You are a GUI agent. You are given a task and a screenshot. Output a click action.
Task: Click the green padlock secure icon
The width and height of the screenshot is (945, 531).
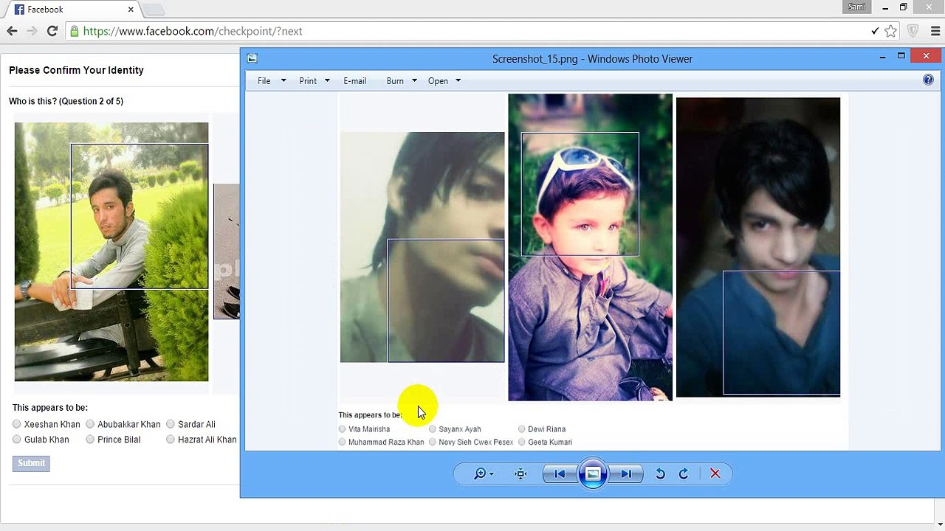(x=74, y=31)
